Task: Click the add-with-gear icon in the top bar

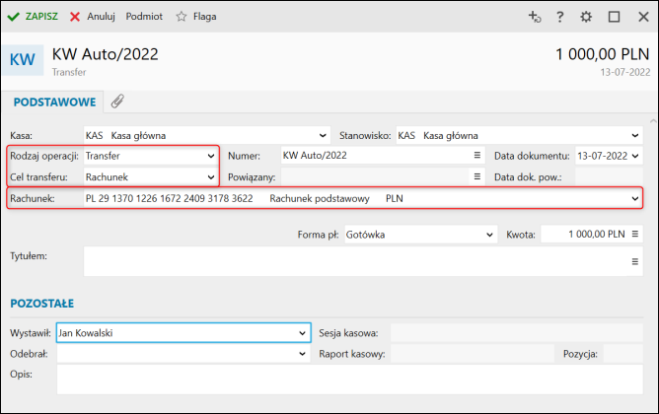Action: 535,17
